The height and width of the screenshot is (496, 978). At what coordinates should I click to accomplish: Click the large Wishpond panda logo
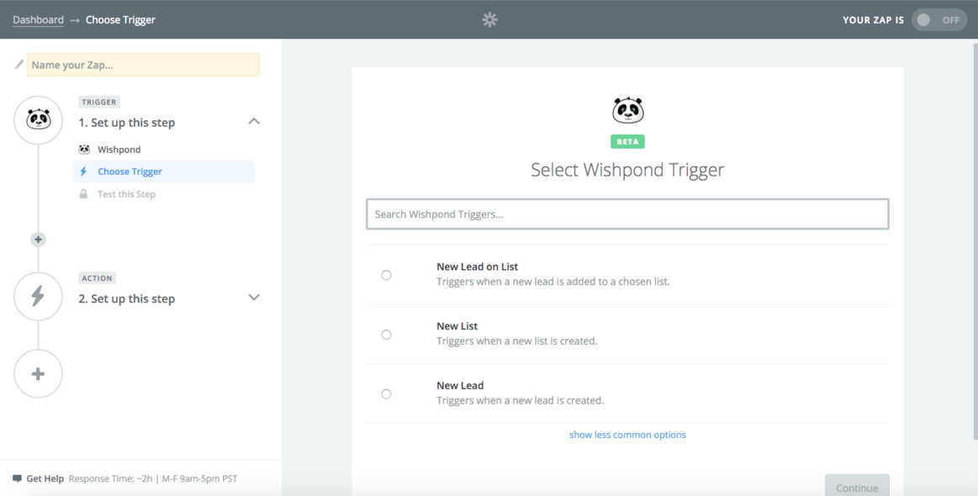(627, 111)
